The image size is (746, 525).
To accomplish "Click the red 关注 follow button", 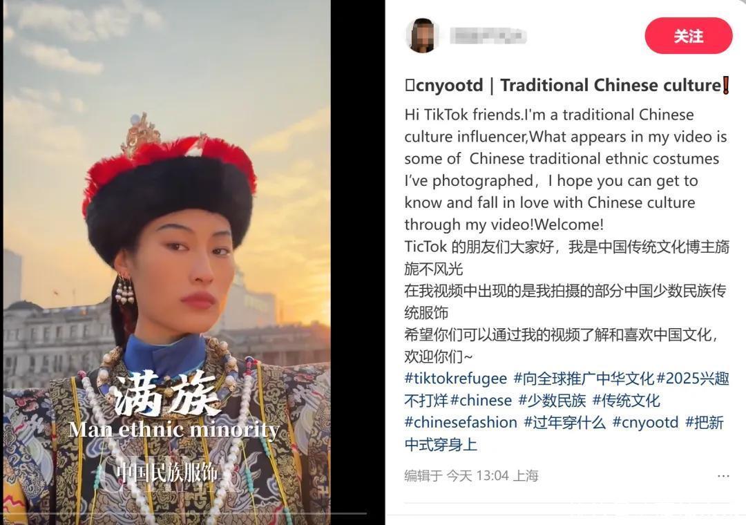I will click(x=689, y=36).
